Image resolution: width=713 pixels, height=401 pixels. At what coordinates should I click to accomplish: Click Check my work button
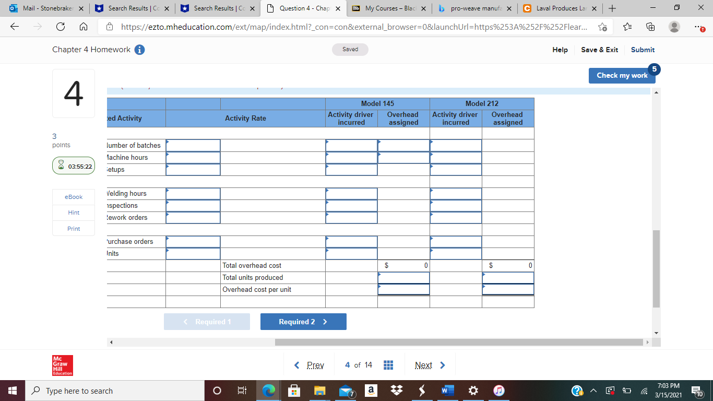click(x=622, y=75)
